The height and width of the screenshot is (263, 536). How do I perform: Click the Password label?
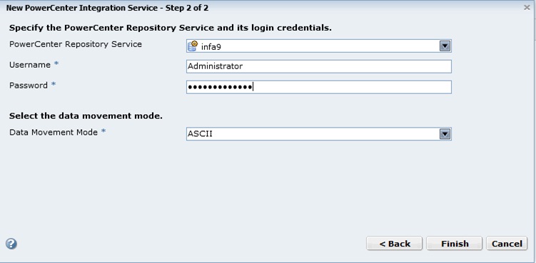pyautogui.click(x=29, y=85)
